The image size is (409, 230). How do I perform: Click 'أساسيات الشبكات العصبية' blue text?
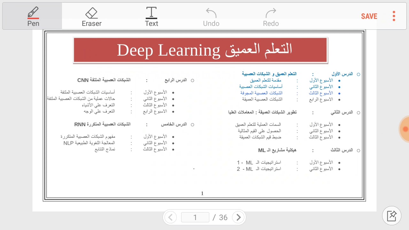coord(261,87)
